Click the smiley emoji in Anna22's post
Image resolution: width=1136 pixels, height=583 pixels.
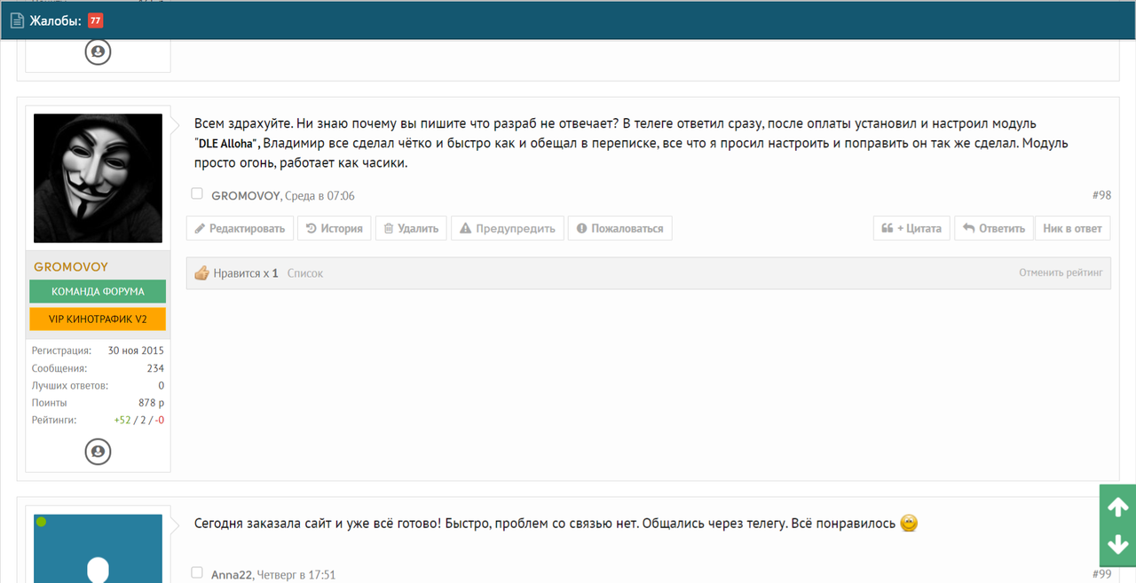coord(909,524)
